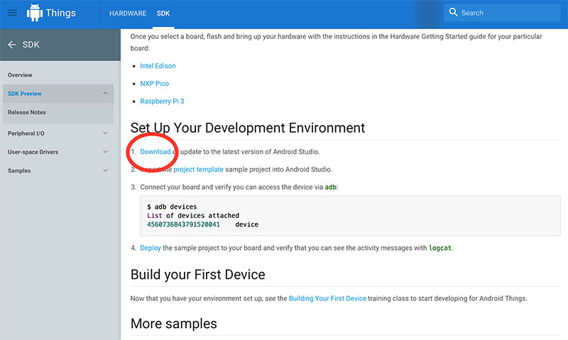Collapse the SDK Preview section
Image resolution: width=568 pixels, height=340 pixels.
pyautogui.click(x=105, y=94)
